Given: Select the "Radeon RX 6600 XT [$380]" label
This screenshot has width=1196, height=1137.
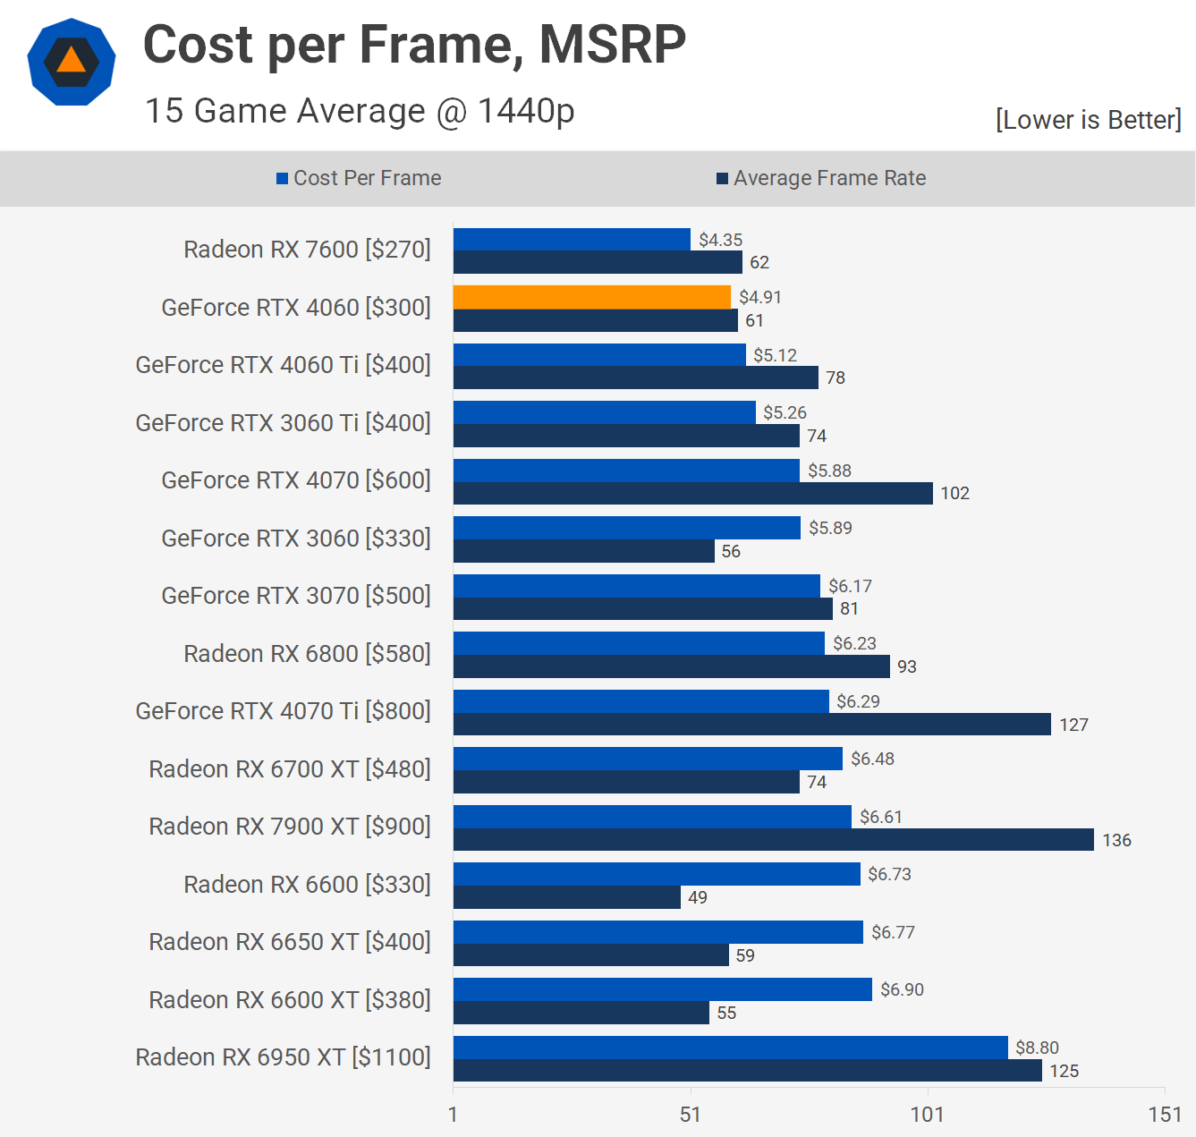Looking at the screenshot, I should click(290, 1000).
